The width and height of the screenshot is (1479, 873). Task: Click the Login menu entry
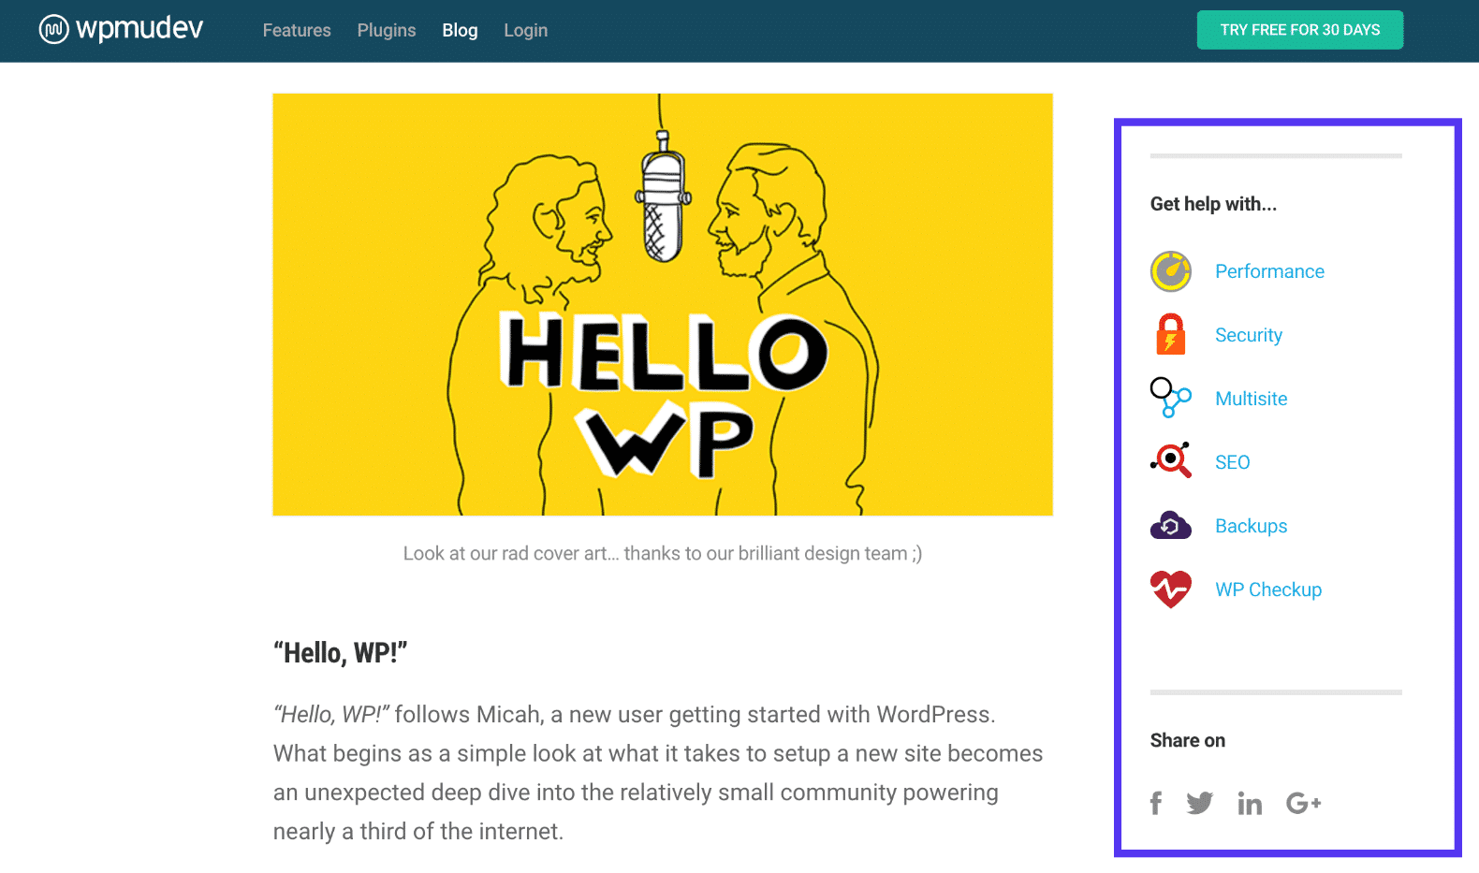click(525, 30)
